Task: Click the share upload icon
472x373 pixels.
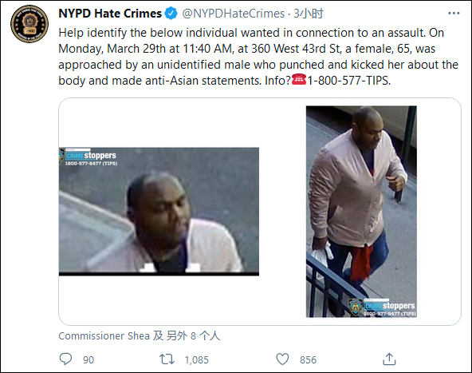Action: click(389, 359)
